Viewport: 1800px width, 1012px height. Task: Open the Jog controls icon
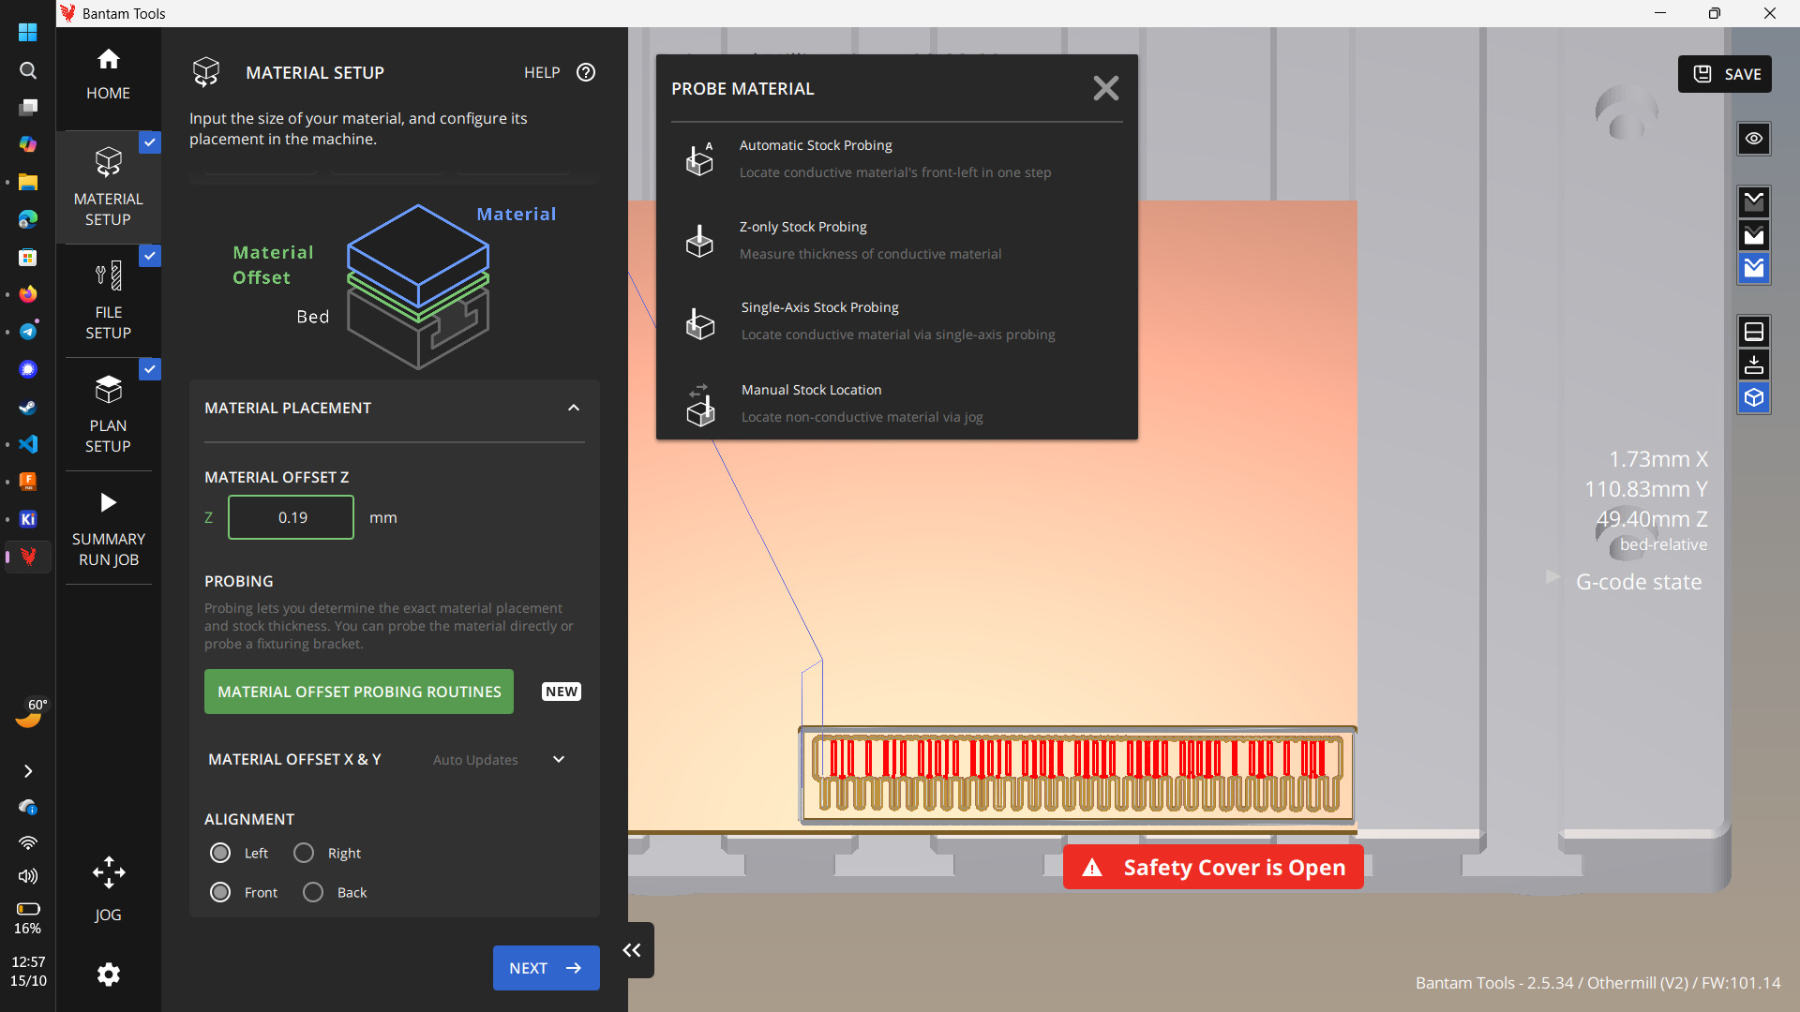point(109,872)
